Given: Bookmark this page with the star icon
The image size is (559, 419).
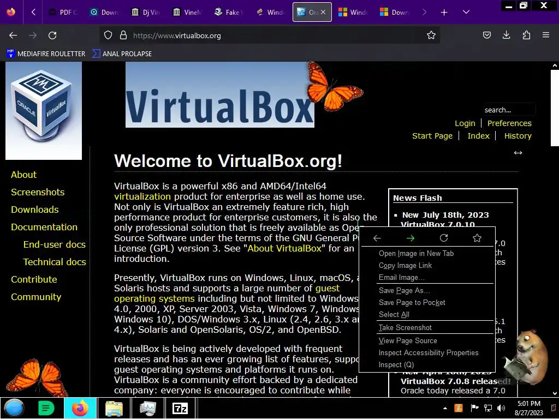Looking at the screenshot, I should pyautogui.click(x=431, y=35).
